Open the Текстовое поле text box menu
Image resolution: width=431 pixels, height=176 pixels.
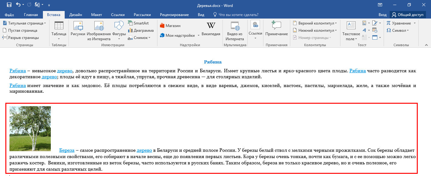(x=351, y=31)
